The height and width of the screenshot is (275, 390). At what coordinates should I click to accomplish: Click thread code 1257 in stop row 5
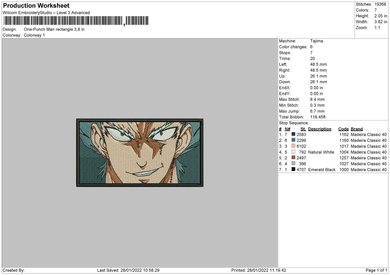[344, 158]
